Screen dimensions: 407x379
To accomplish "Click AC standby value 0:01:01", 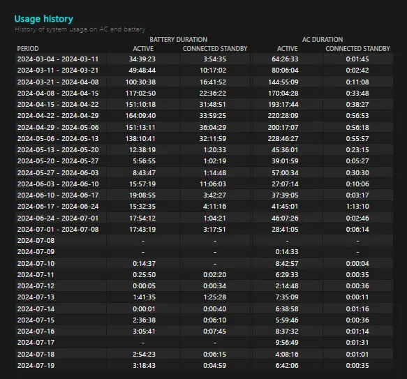I will pyautogui.click(x=357, y=355).
